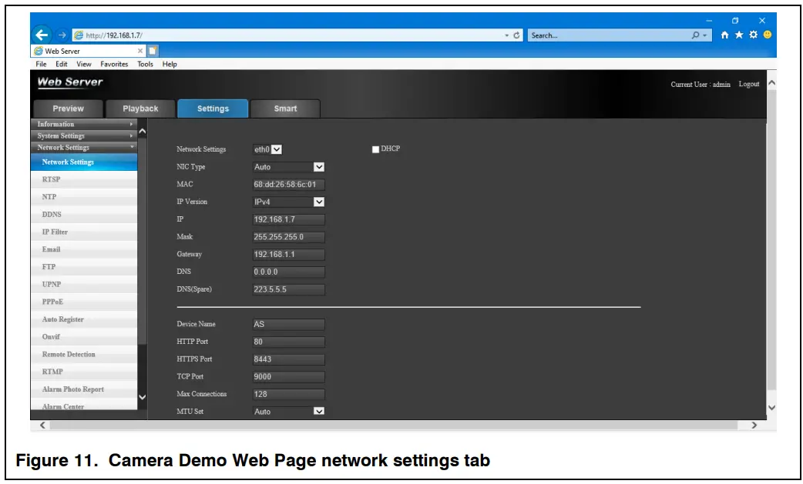This screenshot has height=484, width=803.
Task: Open the Edit menu
Action: (62, 64)
